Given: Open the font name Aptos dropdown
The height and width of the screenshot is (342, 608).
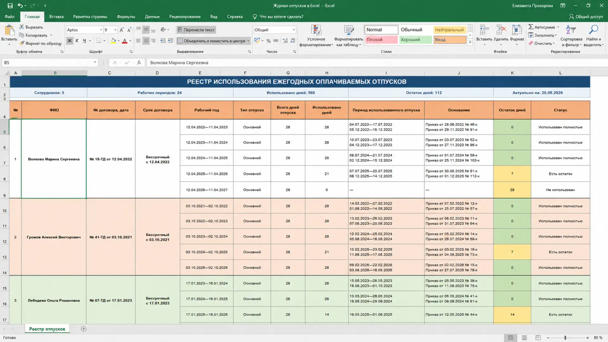Looking at the screenshot, I should pyautogui.click(x=101, y=30).
